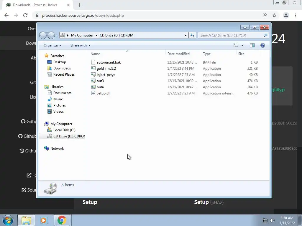Select Desktop in Favorites
Image resolution: width=302 pixels, height=226 pixels.
[60, 62]
